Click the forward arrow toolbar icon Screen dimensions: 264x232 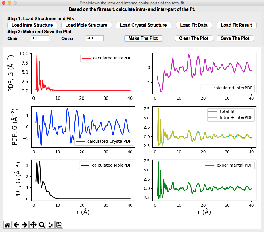click(25, 225)
